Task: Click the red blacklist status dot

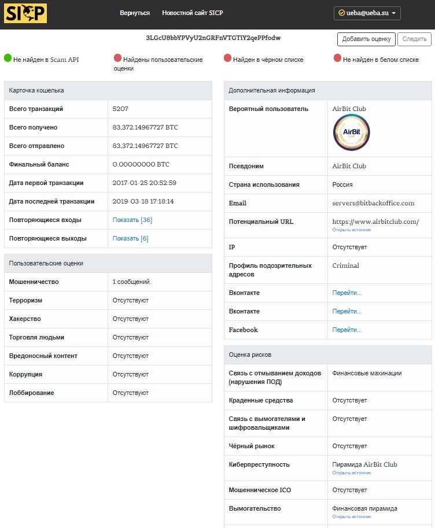Action: click(x=228, y=58)
